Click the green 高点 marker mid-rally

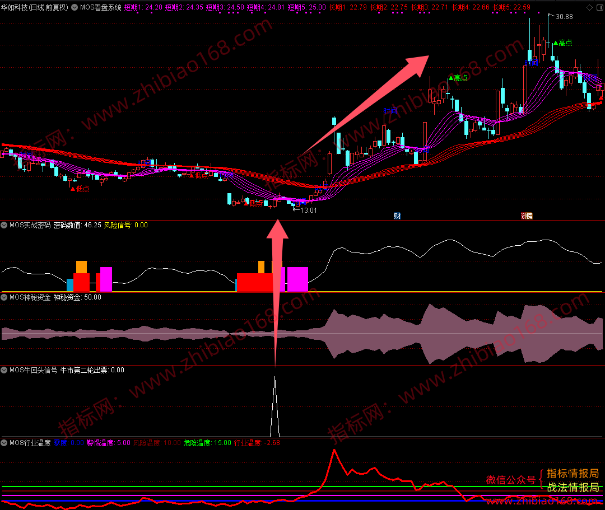click(x=458, y=78)
